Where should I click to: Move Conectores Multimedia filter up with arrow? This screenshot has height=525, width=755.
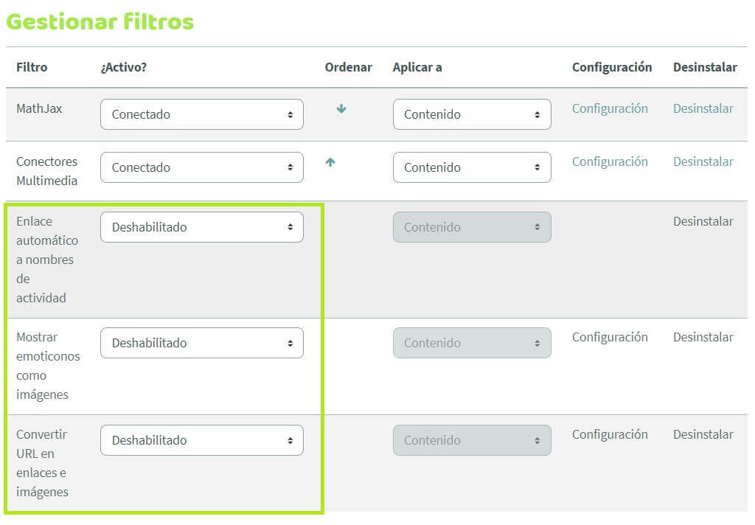[330, 162]
